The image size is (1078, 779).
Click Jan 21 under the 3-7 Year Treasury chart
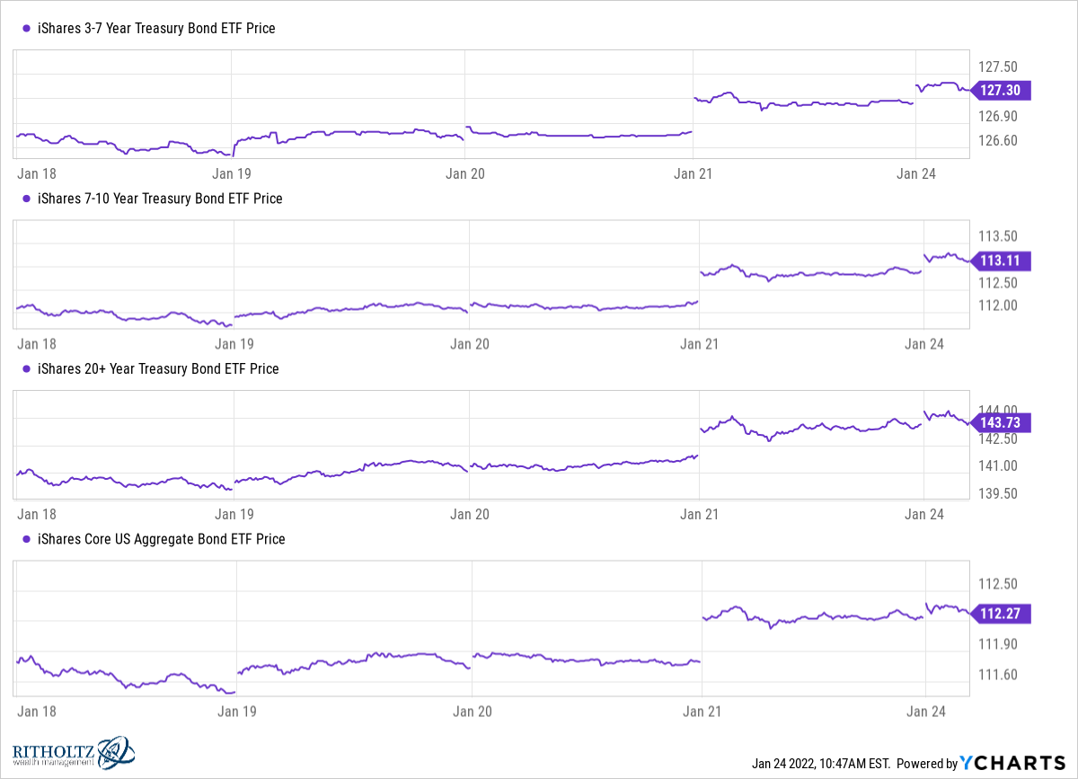[x=693, y=173]
